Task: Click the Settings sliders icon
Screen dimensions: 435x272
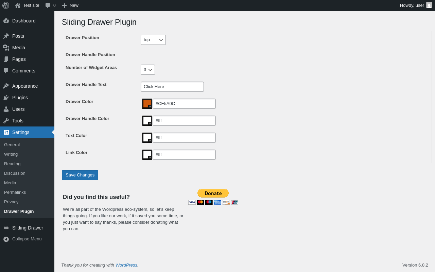Action: click(x=6, y=132)
